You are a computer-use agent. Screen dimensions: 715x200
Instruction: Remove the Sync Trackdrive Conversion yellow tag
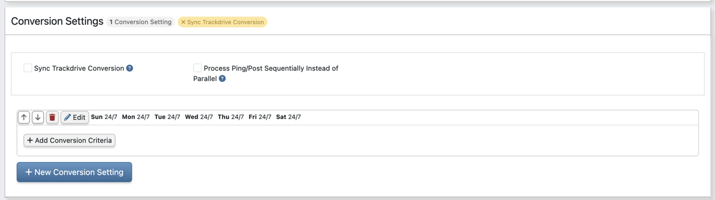[x=183, y=22]
